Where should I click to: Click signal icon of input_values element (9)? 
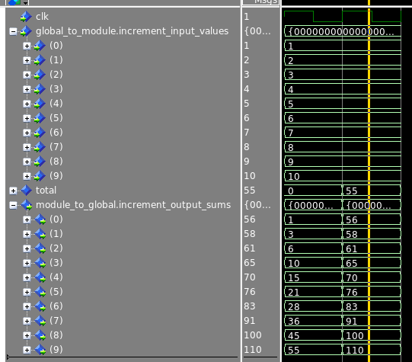click(x=40, y=176)
